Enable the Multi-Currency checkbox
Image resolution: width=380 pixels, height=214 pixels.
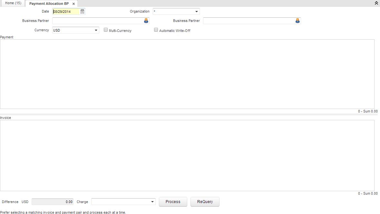pos(106,30)
